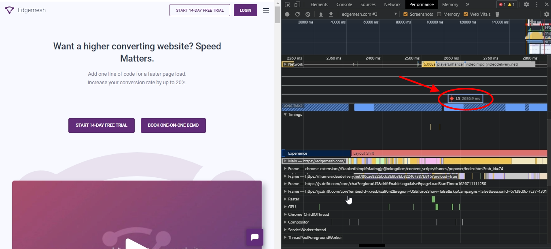Expand the chrome-extension Frame track
Screen dimensions: 551x249
coord(285,169)
